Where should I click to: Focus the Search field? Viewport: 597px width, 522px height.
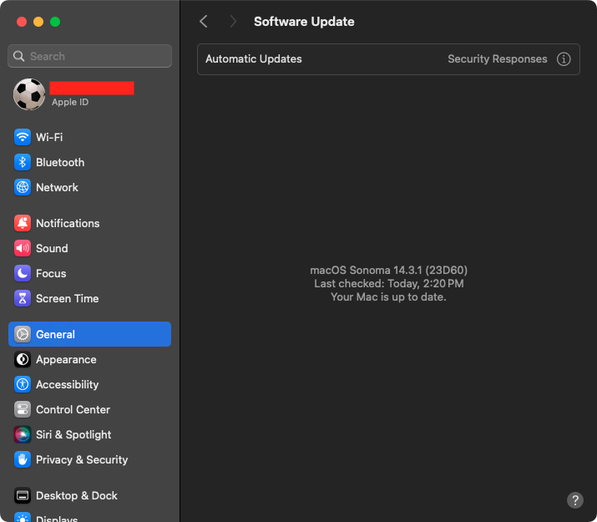click(89, 56)
